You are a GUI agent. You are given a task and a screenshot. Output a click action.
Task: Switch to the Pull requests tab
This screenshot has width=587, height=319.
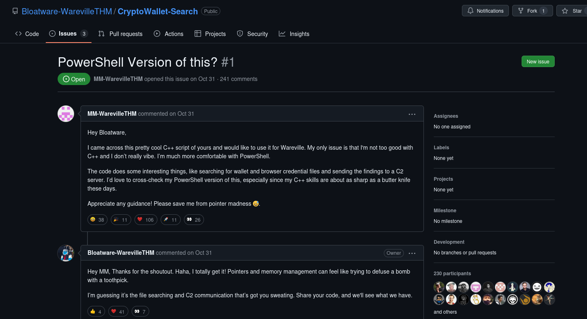pos(121,34)
